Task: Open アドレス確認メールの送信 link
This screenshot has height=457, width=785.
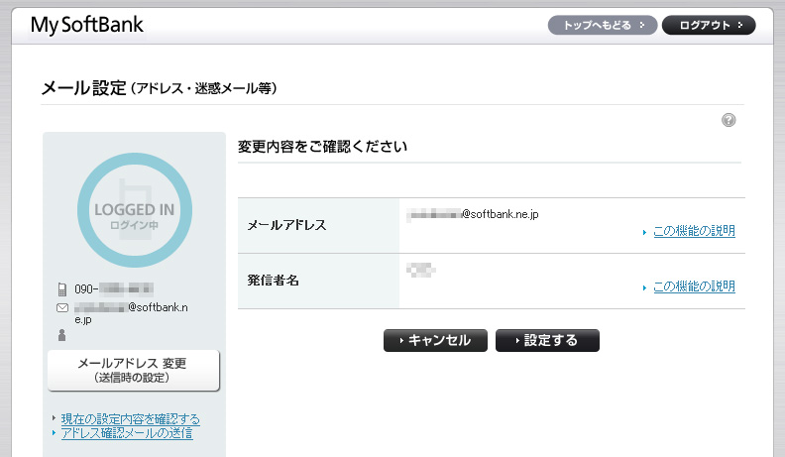Action: [x=127, y=433]
